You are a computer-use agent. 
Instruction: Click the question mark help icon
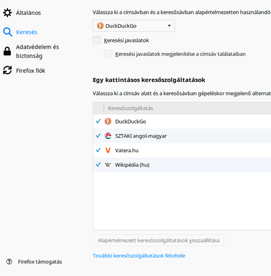pos(9,262)
